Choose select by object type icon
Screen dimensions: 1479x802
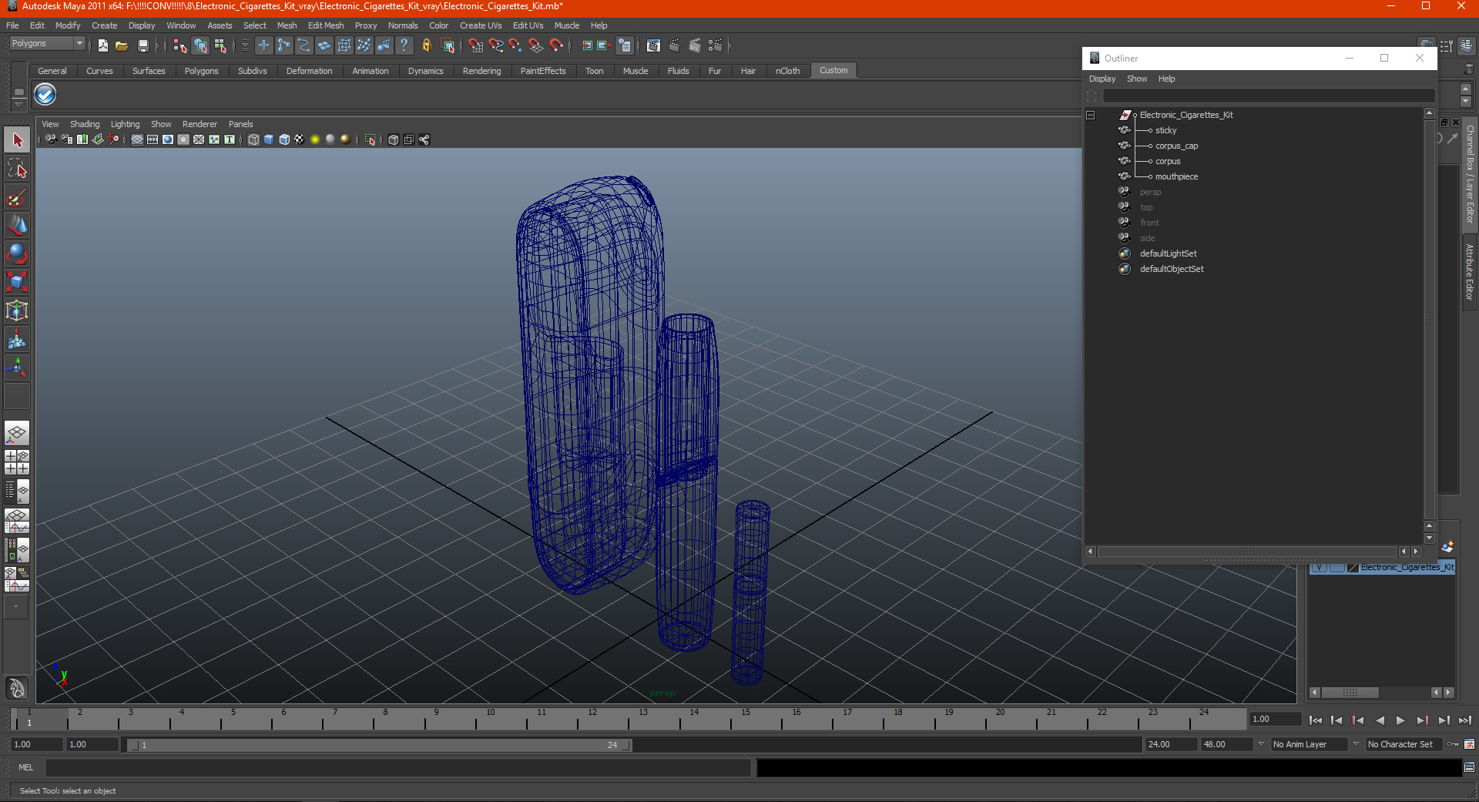click(x=200, y=46)
